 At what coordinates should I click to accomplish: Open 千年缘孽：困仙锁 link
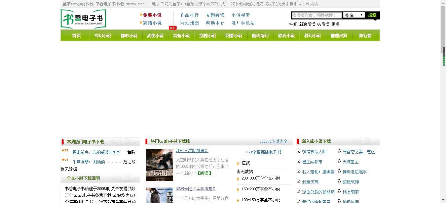(x=88, y=162)
